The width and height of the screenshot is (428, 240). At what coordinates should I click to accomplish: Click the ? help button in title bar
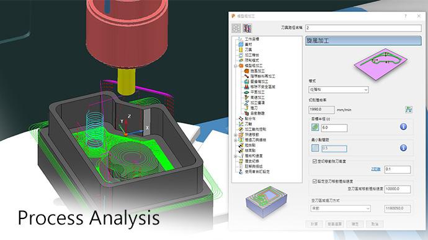405,16
